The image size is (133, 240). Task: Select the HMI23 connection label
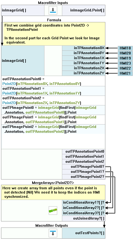point(125,63)
